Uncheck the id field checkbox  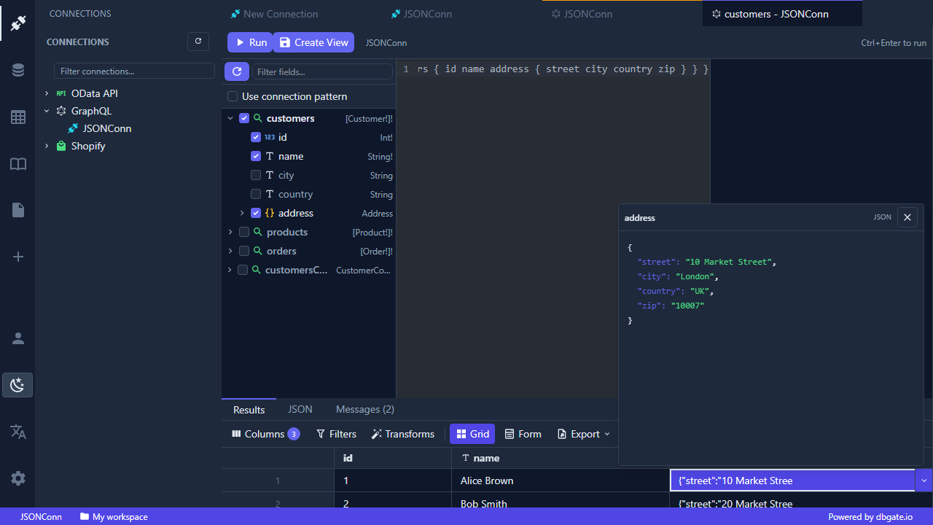click(256, 137)
